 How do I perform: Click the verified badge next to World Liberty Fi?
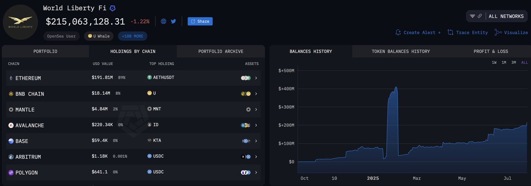click(x=113, y=8)
